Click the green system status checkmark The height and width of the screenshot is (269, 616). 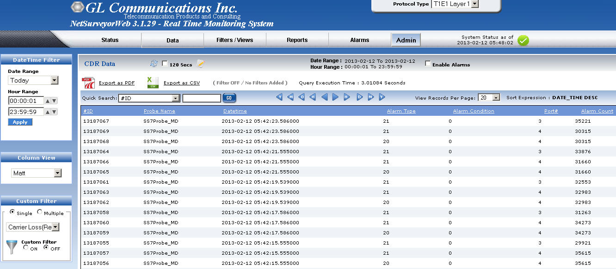523,41
